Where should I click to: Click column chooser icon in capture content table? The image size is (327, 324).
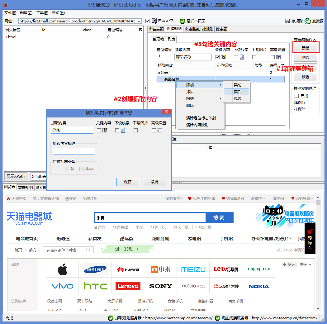[282, 65]
